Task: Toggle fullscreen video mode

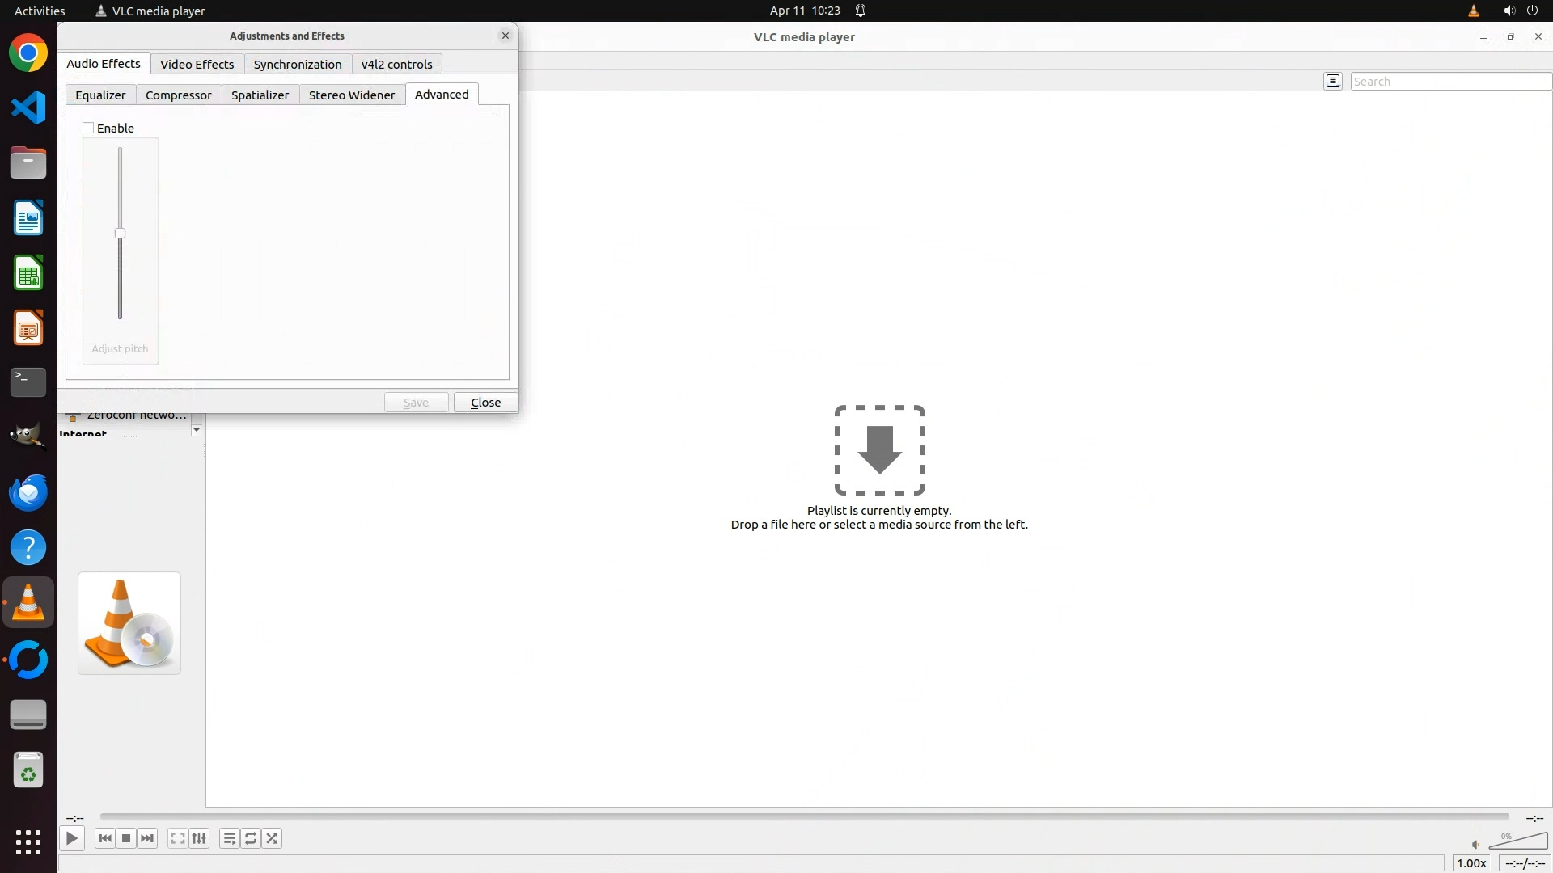Action: tap(177, 838)
